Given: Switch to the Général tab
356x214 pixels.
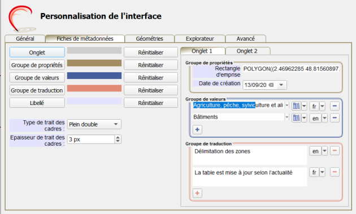Looking at the screenshot, I should [x=25, y=38].
